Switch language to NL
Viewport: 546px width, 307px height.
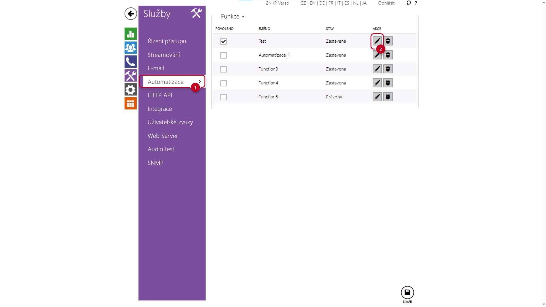pyautogui.click(x=356, y=3)
